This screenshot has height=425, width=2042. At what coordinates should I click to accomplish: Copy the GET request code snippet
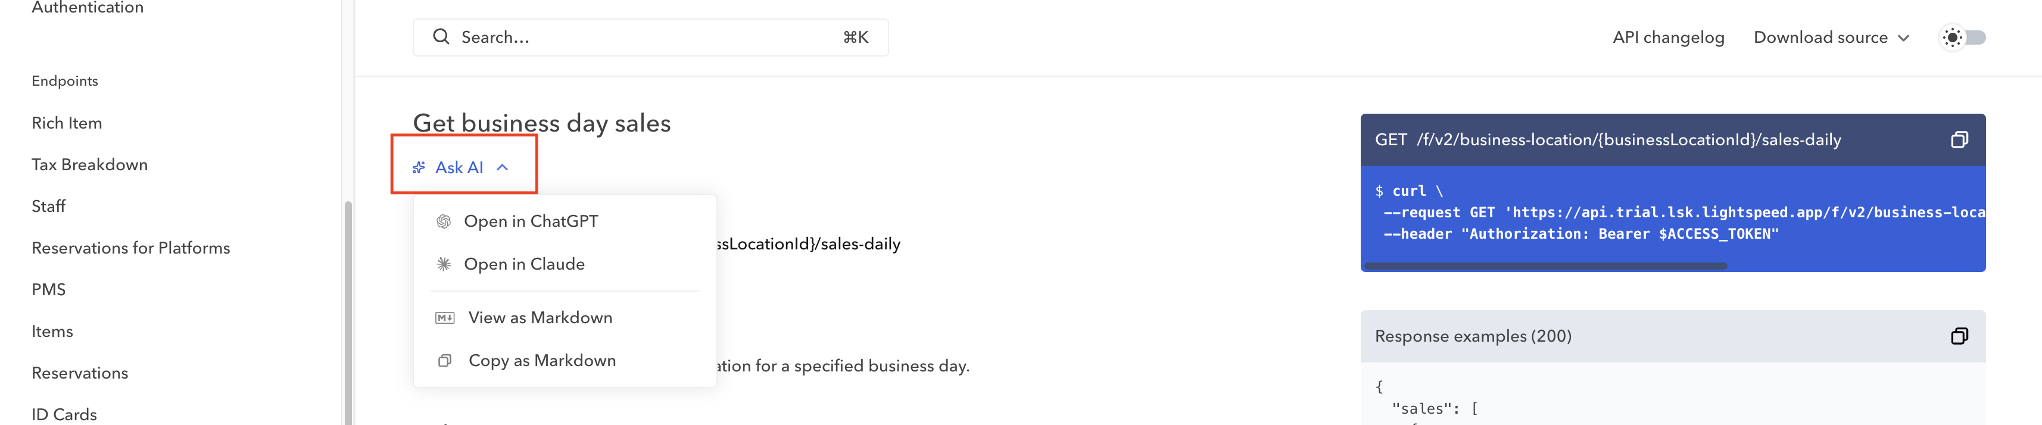pos(1959,140)
